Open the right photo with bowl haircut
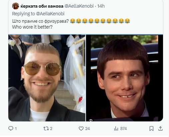This screenshot has height=137, width=169. point(125,78)
